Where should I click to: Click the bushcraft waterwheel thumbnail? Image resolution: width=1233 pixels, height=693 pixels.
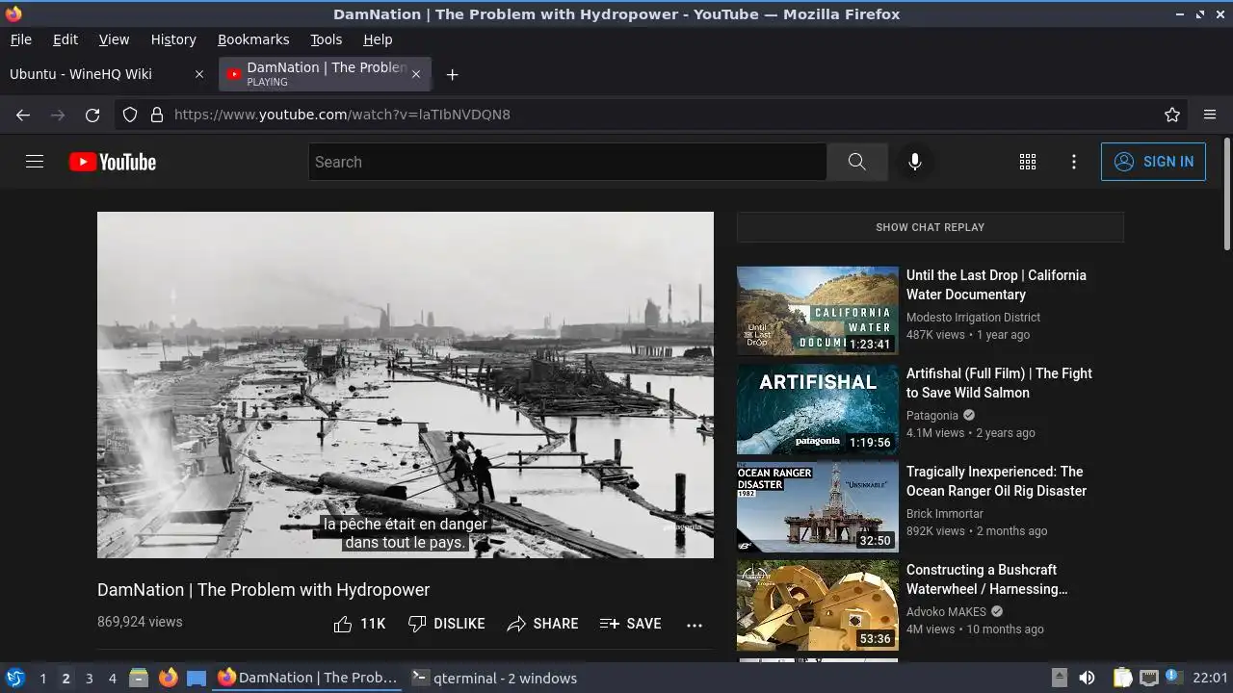(x=818, y=605)
